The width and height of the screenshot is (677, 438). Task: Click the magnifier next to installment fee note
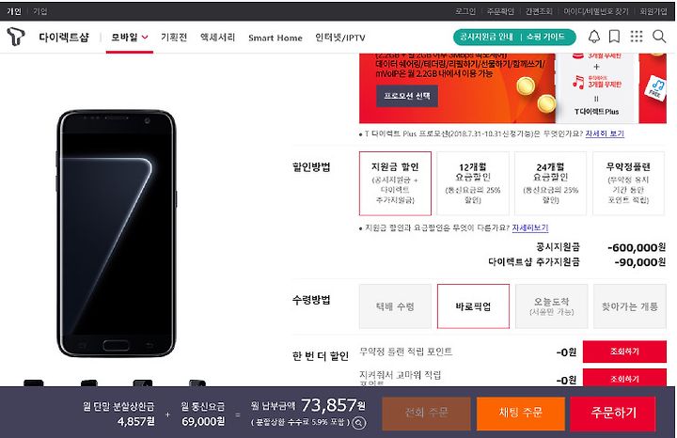point(359,423)
